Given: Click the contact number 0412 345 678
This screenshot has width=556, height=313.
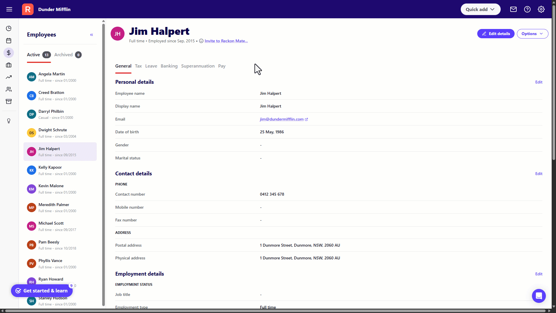Looking at the screenshot, I should click(x=272, y=194).
